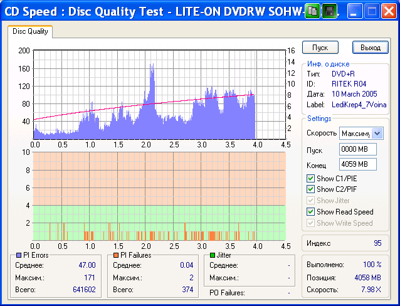Toggle the Show C1/PIE checkbox
This screenshot has width=400, height=306.
click(x=310, y=177)
